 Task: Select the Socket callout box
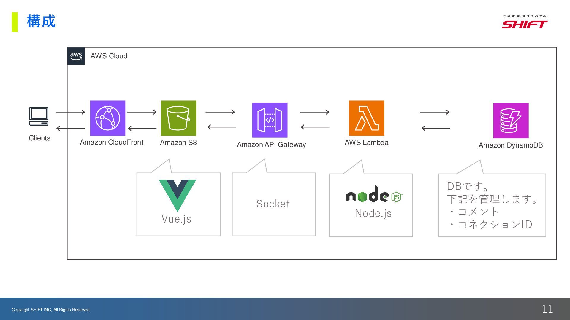click(273, 204)
